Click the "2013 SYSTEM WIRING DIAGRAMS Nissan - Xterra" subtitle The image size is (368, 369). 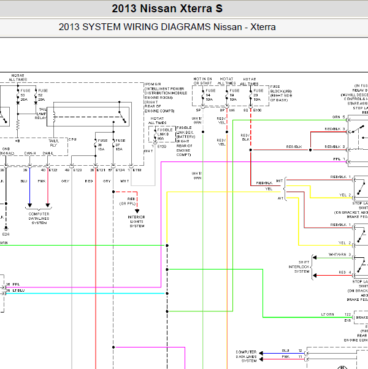(167, 27)
